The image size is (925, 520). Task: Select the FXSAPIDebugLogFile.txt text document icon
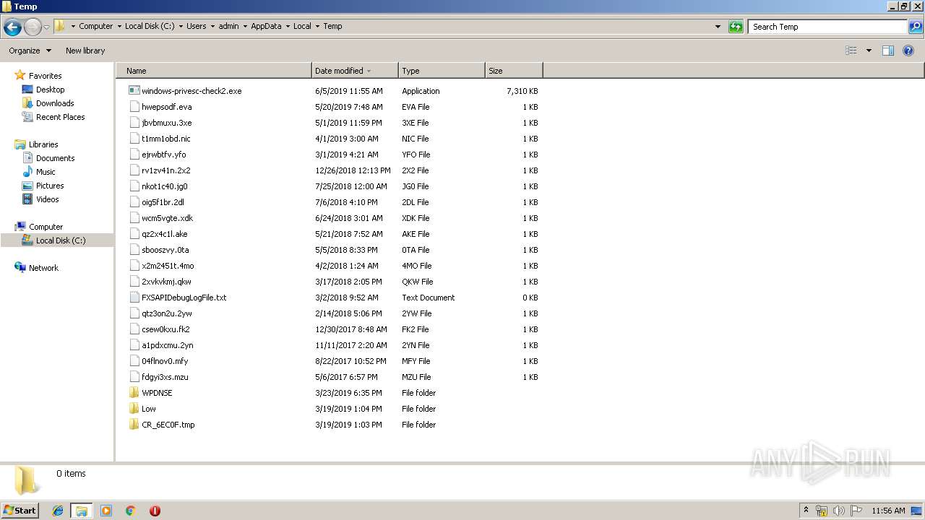coord(134,298)
